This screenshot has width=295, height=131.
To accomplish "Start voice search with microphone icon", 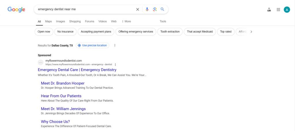I will click(x=147, y=9).
